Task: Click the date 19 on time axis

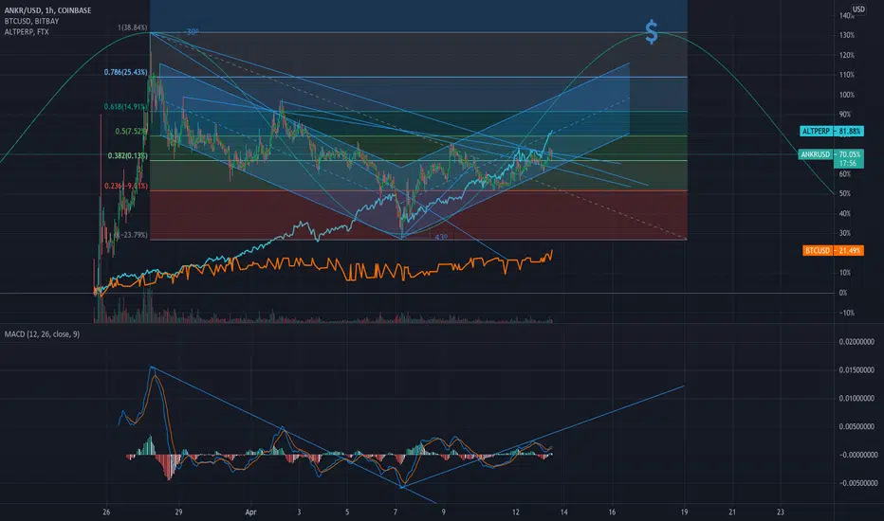Action: coord(684,512)
